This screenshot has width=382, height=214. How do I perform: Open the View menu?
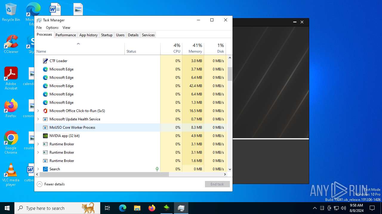click(66, 28)
